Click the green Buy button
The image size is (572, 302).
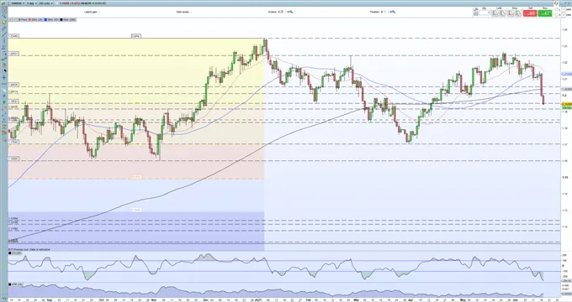(x=545, y=13)
